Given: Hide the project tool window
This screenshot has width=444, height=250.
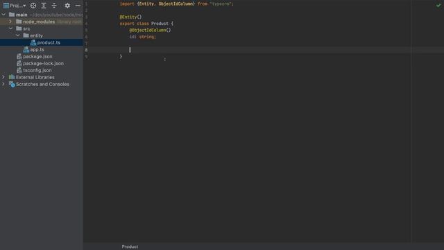Looking at the screenshot, I should pos(78,6).
